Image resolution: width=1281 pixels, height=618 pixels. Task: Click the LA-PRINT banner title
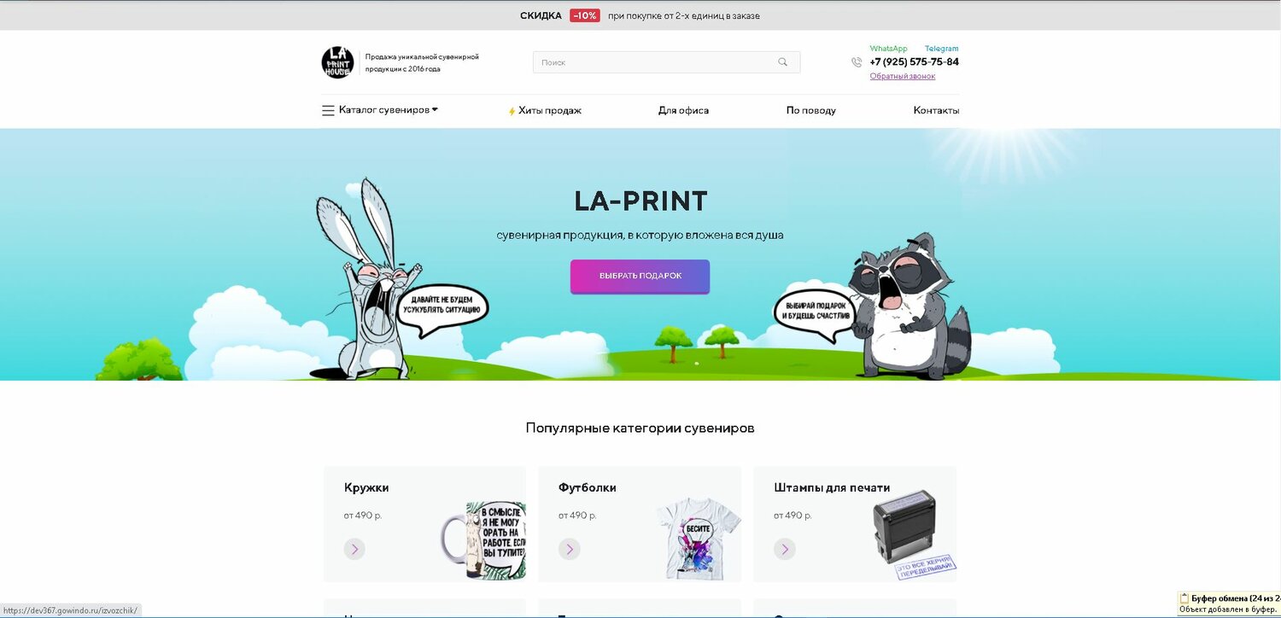pos(640,201)
